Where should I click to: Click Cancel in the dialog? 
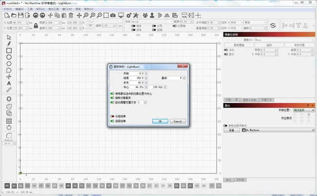point(178,121)
